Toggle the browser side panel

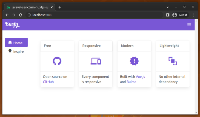pos(168,15)
